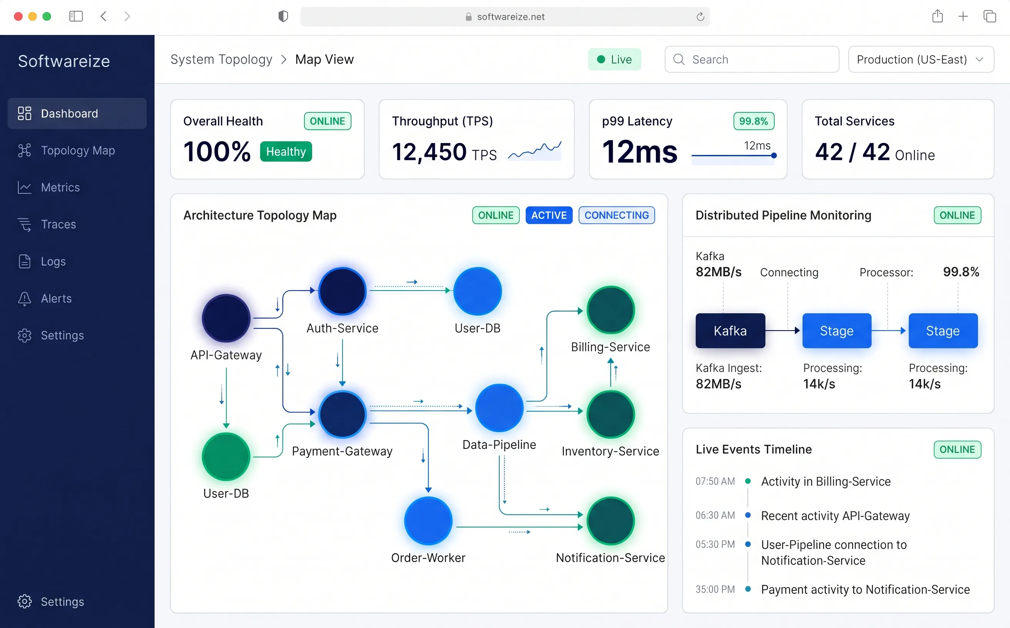Click the Throughput sparkline chart

click(x=534, y=151)
